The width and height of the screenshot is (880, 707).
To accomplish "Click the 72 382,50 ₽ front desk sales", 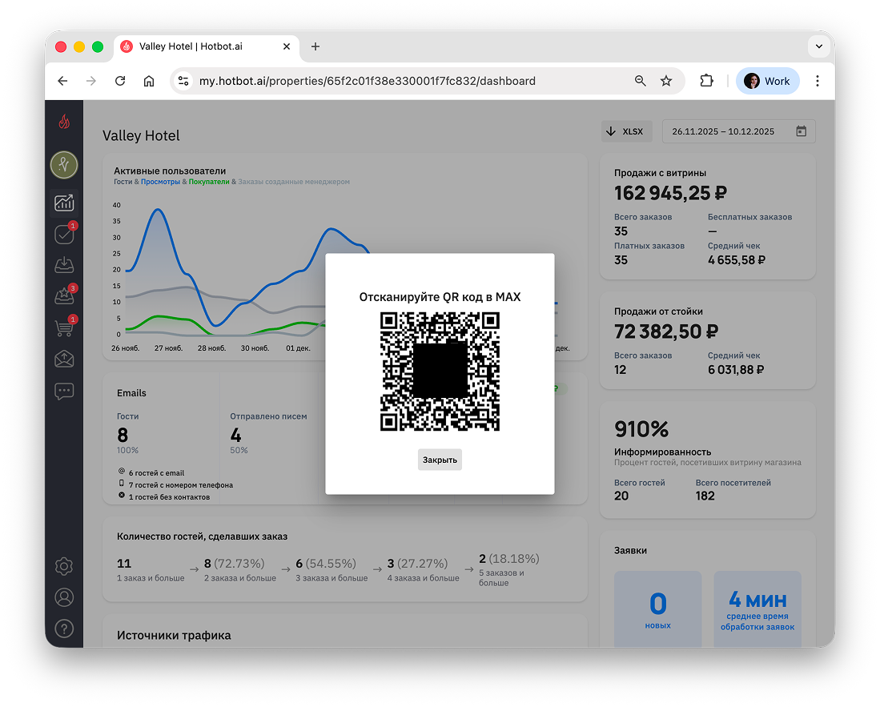I will pyautogui.click(x=666, y=331).
